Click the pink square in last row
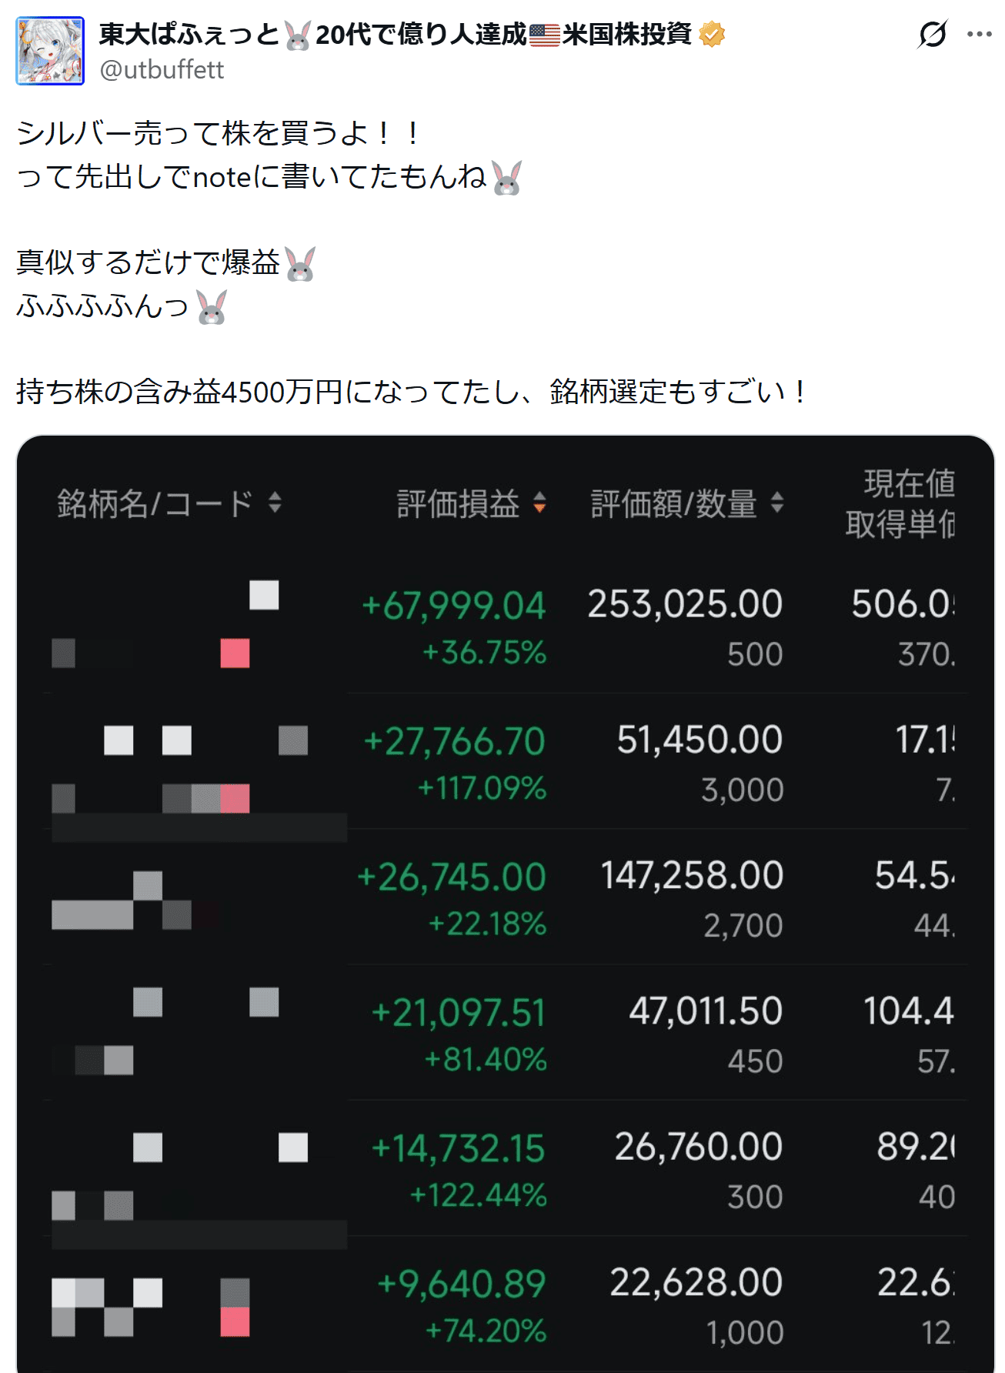 pyautogui.click(x=235, y=1321)
